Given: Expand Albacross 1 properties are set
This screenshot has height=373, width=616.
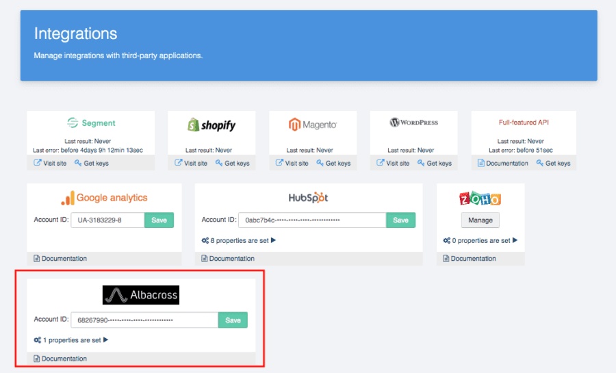Looking at the screenshot, I should point(71,340).
